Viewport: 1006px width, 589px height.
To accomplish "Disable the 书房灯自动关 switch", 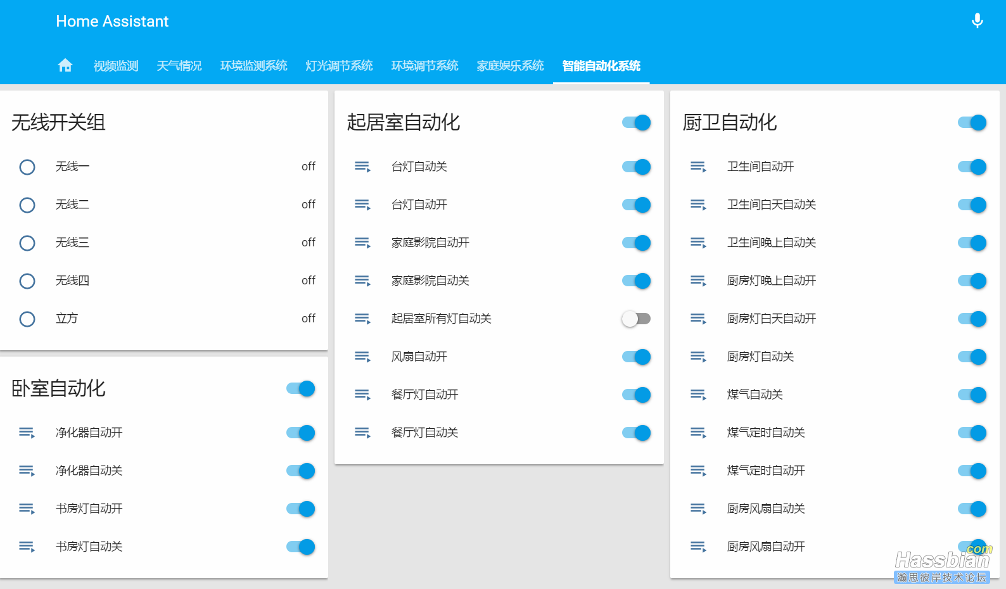I will pyautogui.click(x=301, y=547).
